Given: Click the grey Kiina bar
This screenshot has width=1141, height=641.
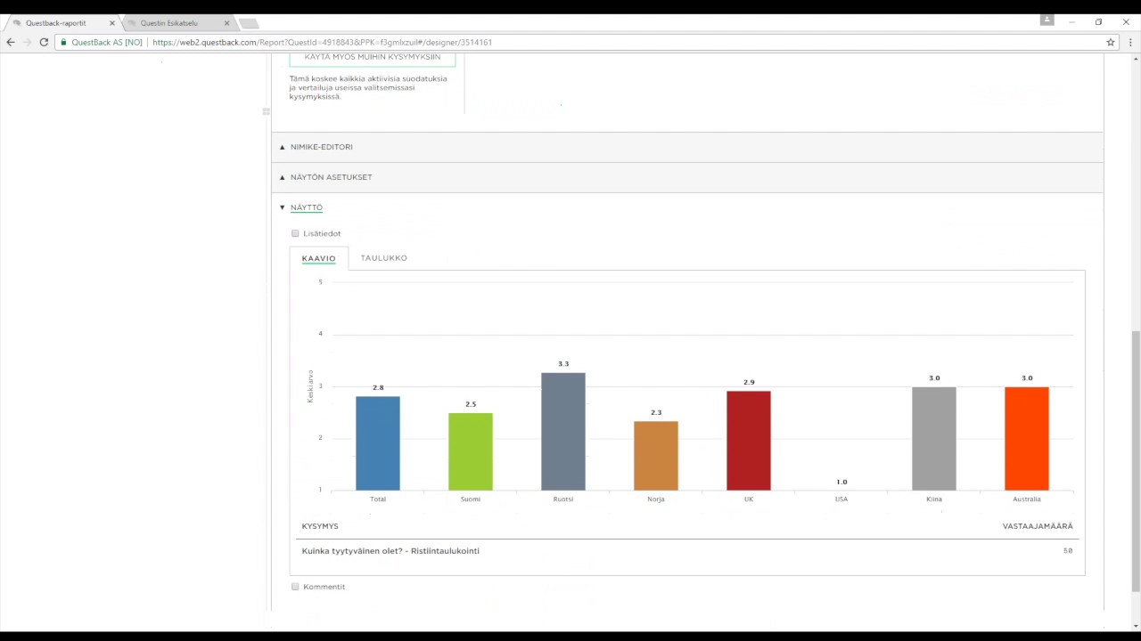Looking at the screenshot, I should pyautogui.click(x=934, y=439).
